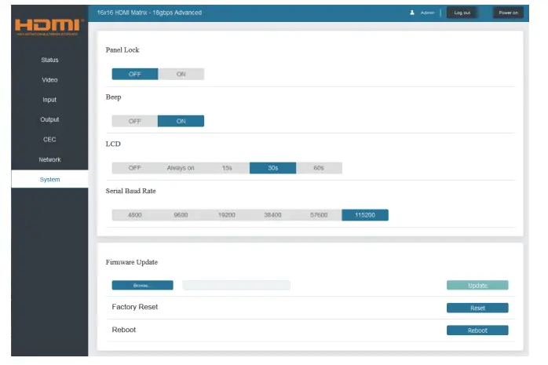Open the Status page

(x=49, y=60)
